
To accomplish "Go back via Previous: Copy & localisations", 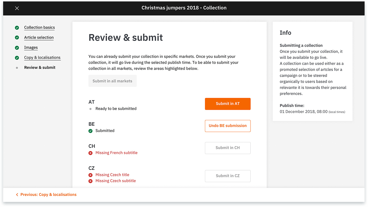I will tap(48, 195).
